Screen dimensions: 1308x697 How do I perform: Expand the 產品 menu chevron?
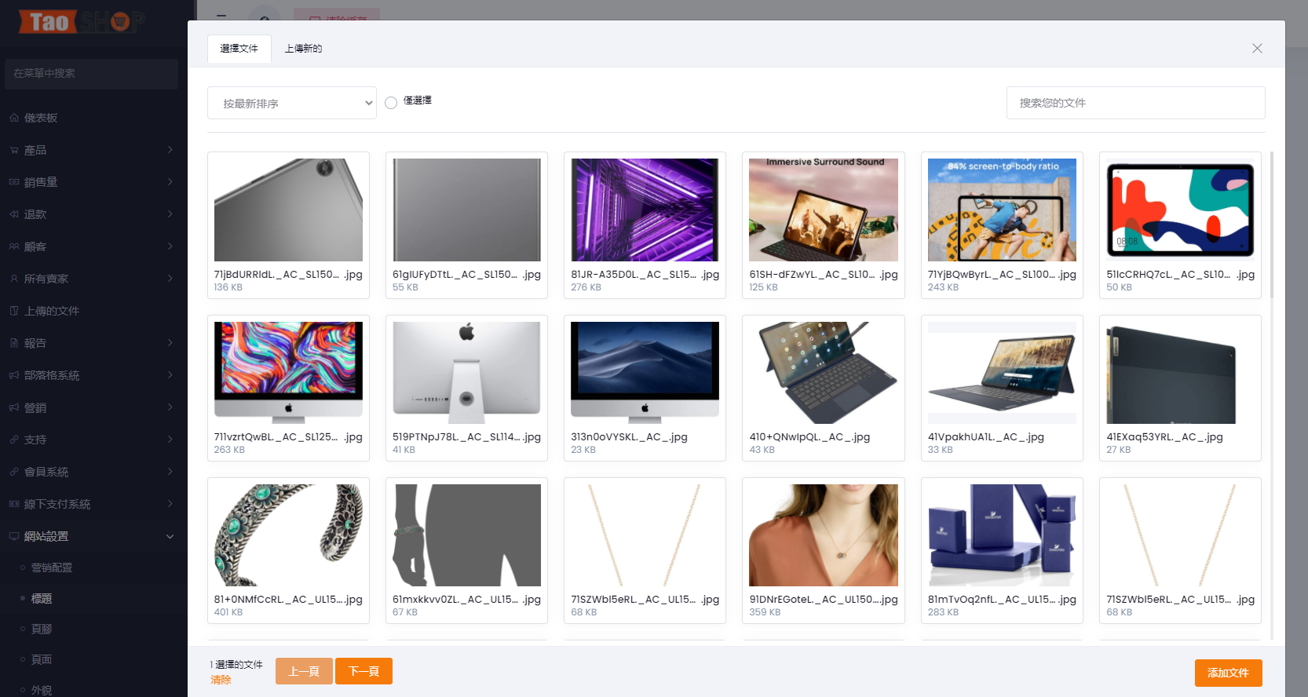(170, 150)
